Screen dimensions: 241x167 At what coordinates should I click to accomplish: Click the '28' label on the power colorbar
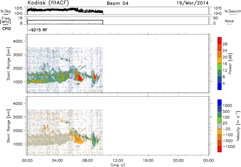(225, 44)
